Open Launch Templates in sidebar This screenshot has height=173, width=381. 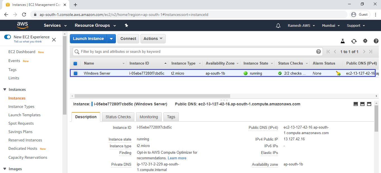click(x=24, y=115)
